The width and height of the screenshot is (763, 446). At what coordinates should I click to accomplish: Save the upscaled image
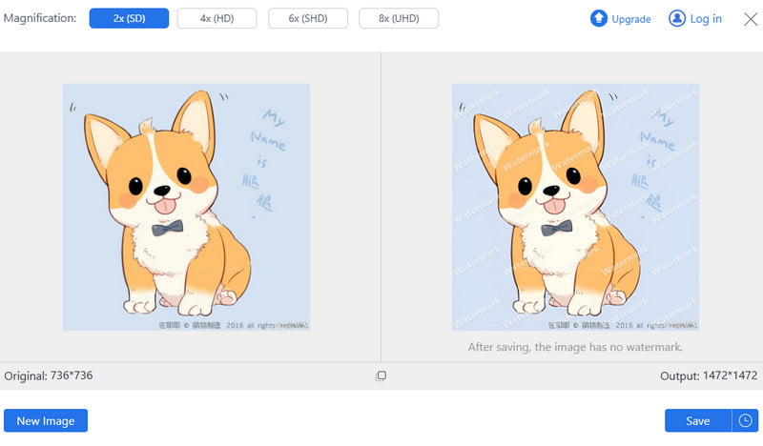[698, 420]
